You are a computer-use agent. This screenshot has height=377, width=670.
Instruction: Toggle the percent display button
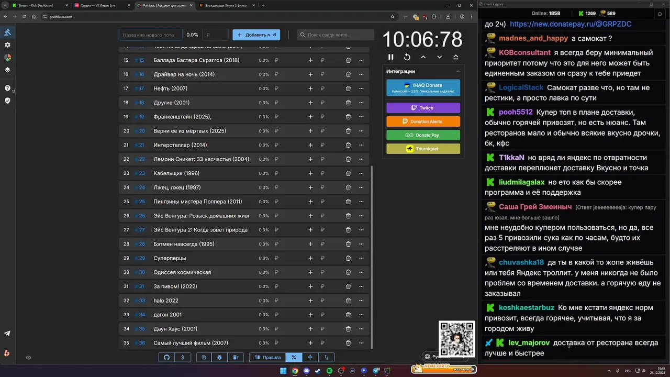coord(294,358)
